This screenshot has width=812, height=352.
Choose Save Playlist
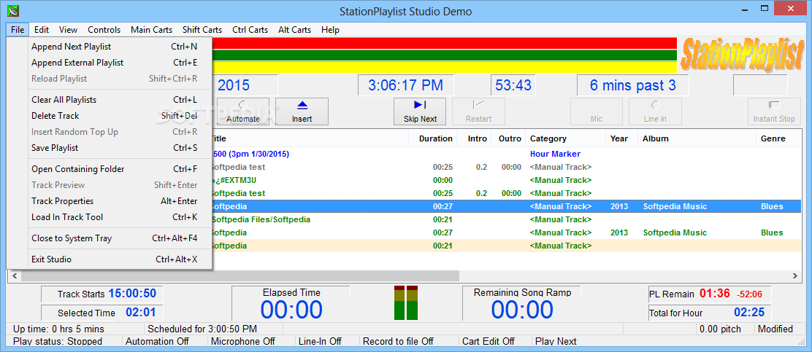tap(110, 148)
